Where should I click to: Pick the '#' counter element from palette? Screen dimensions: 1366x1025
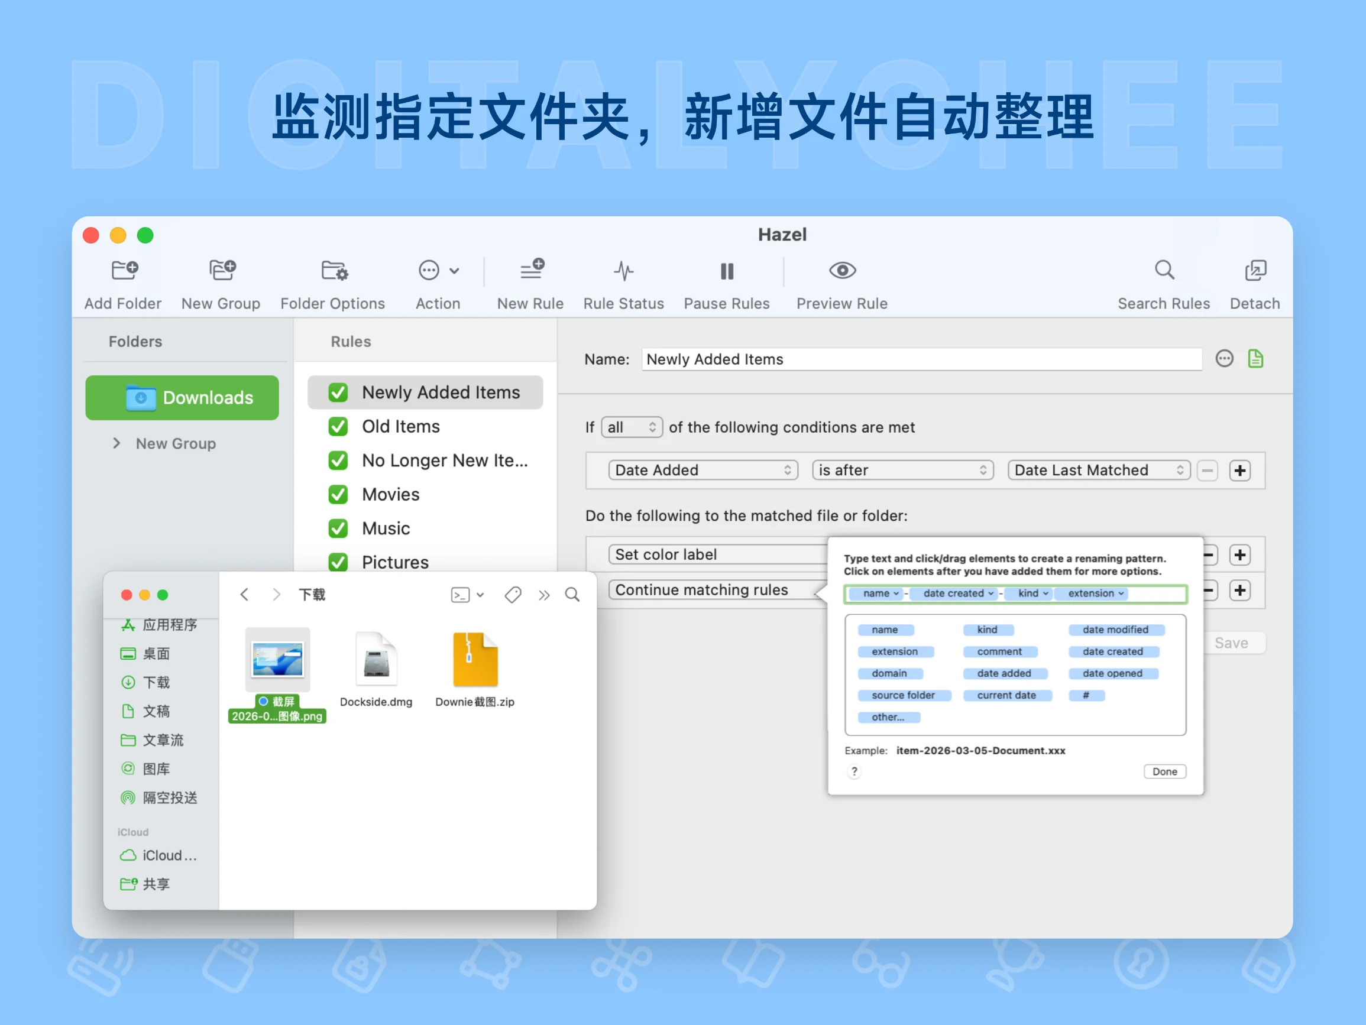click(1086, 695)
